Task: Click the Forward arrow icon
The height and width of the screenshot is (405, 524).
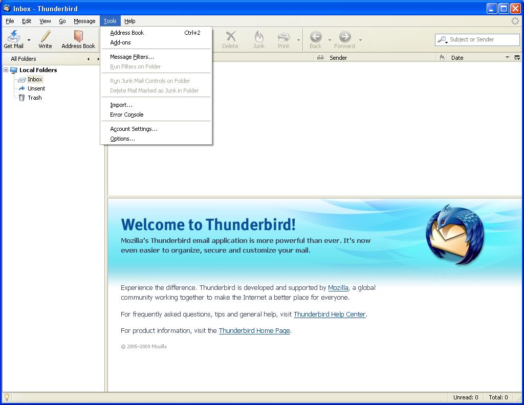Action: click(x=344, y=36)
